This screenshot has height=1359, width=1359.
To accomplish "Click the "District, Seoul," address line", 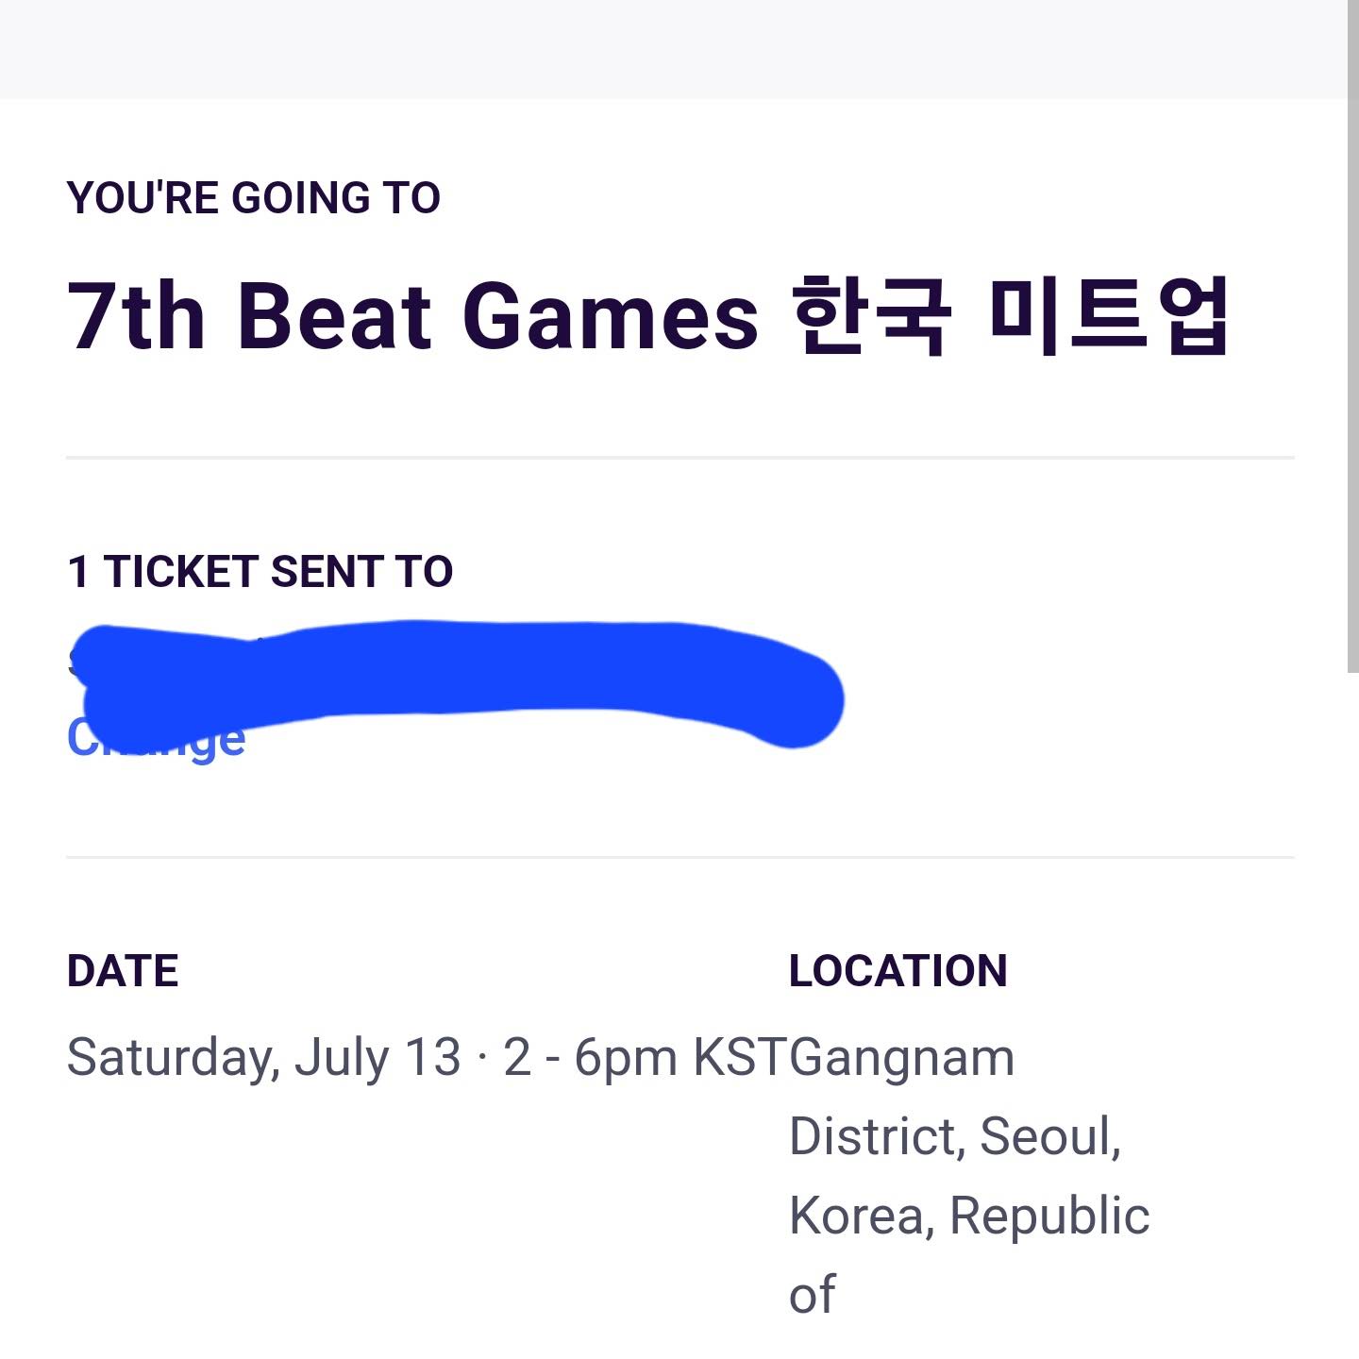I will point(954,1136).
